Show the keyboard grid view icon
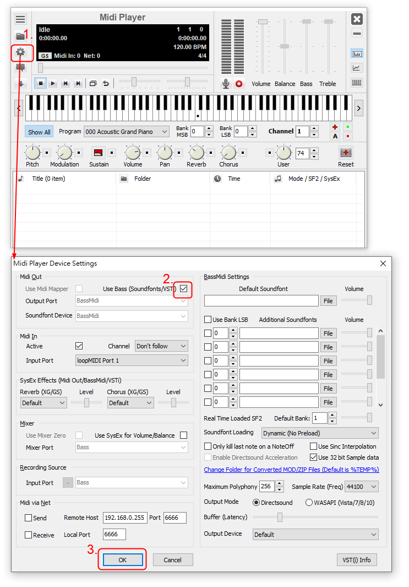Viewport: 409px width, 587px height. click(x=357, y=82)
